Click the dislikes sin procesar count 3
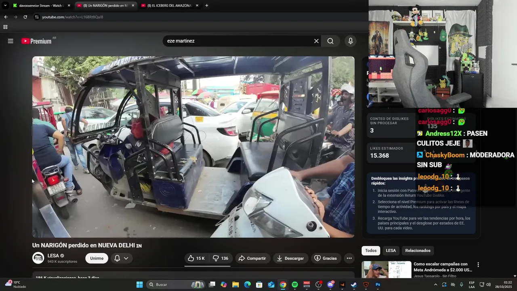Image resolution: width=517 pixels, height=291 pixels. point(372,131)
